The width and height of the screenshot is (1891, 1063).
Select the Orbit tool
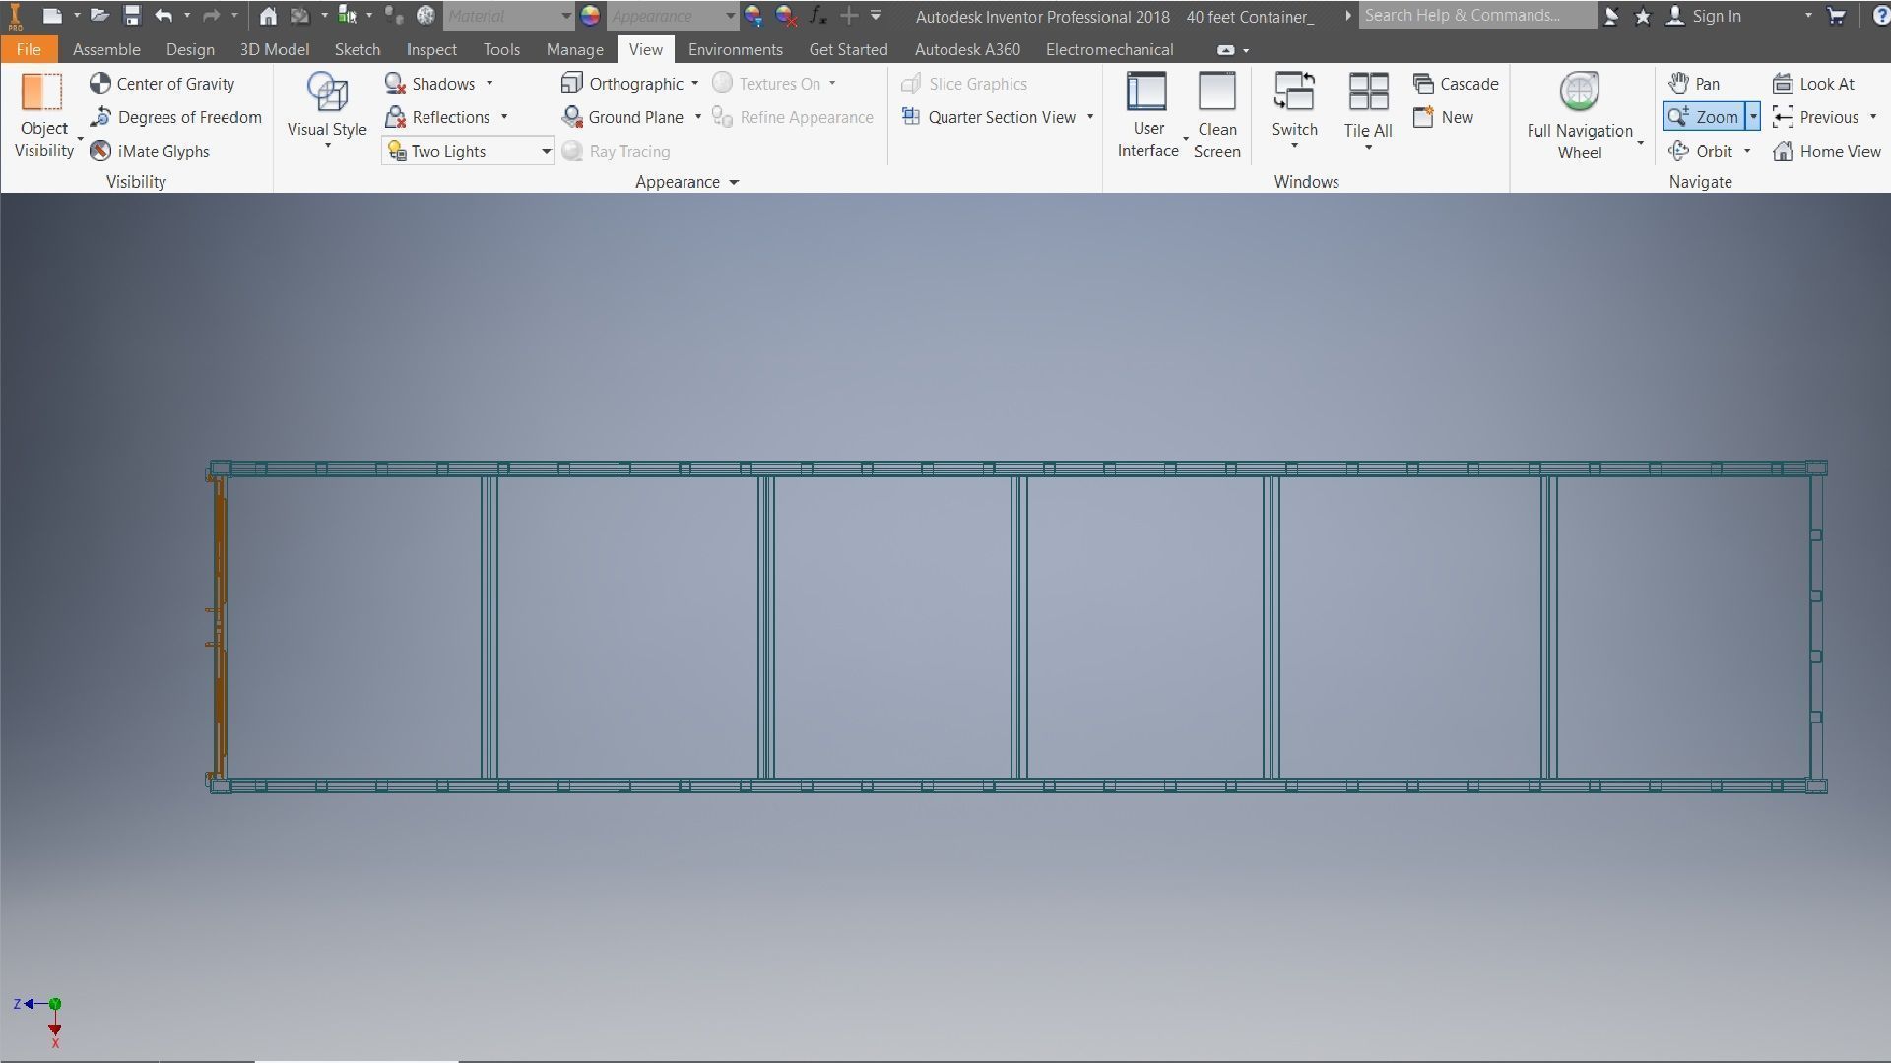coord(1701,151)
